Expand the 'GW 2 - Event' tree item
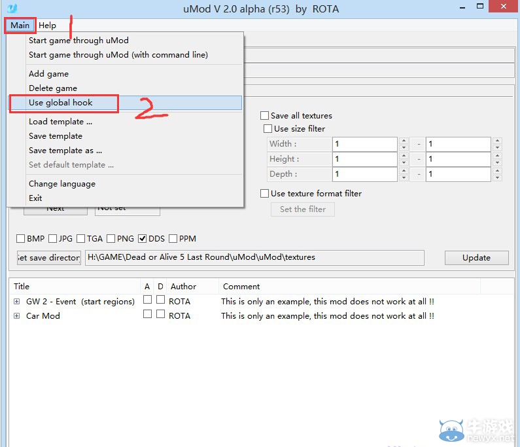520x447 pixels. (x=16, y=302)
